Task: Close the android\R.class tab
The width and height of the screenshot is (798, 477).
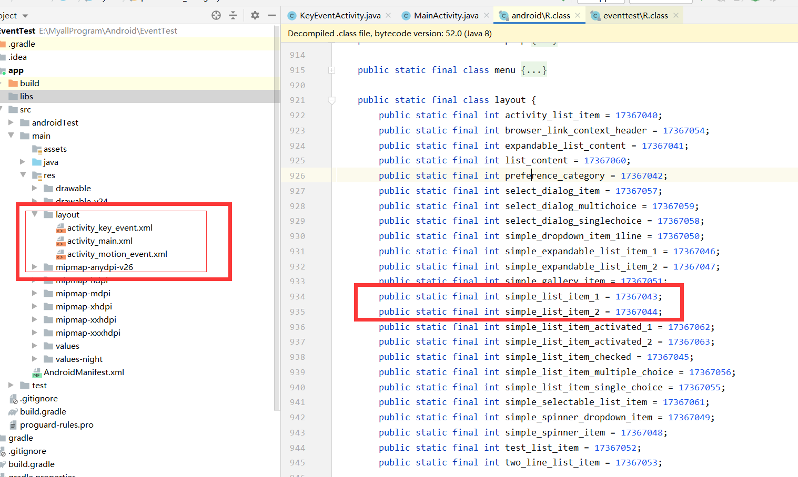Action: tap(578, 15)
